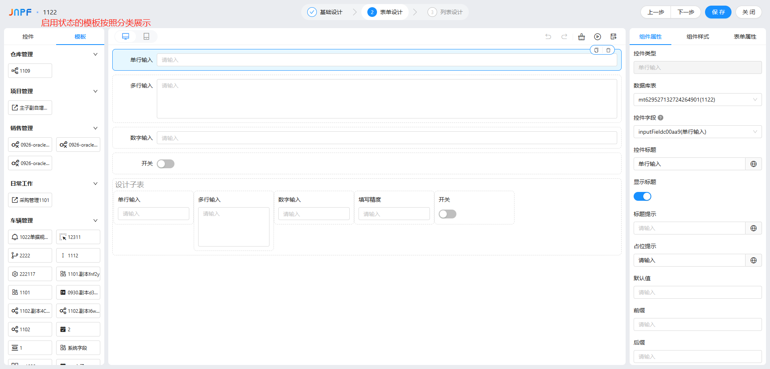Click help icon next to 控件字段
The image size is (770, 369).
(x=661, y=118)
